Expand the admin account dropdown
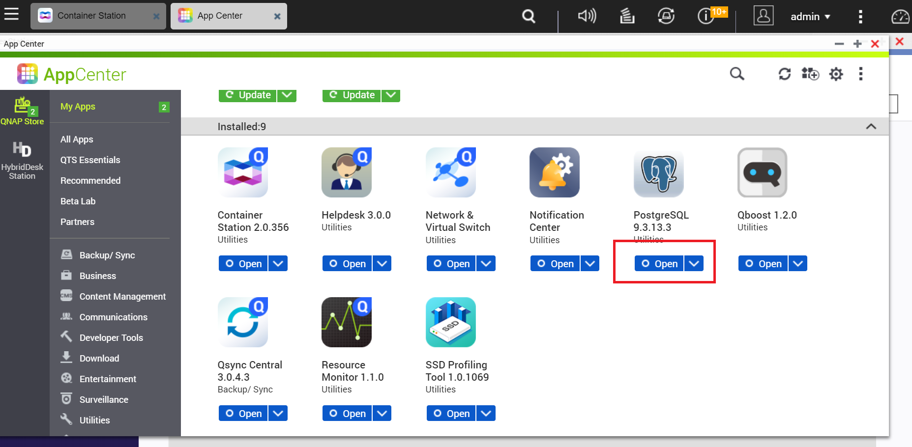This screenshot has height=447, width=912. (810, 17)
